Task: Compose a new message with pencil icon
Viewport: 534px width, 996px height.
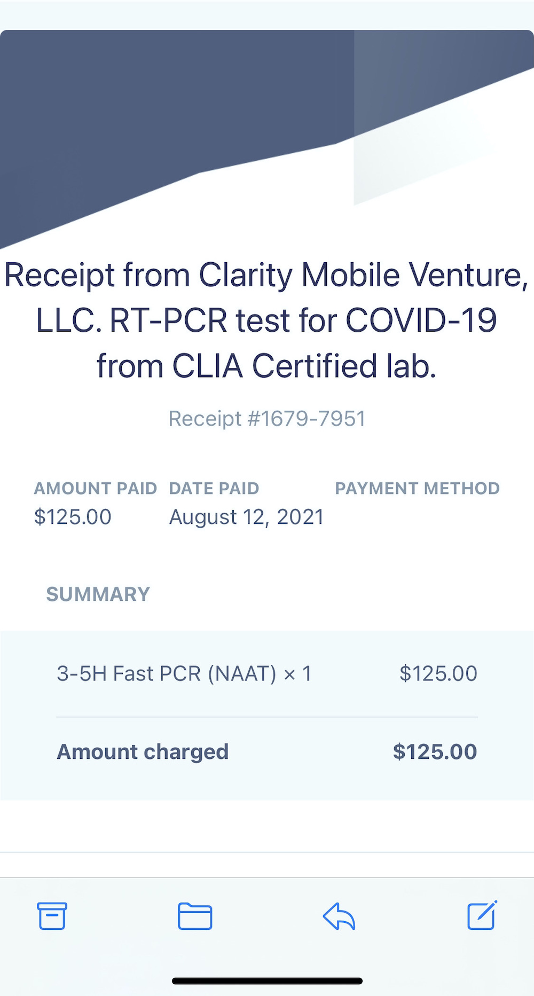Action: [482, 915]
